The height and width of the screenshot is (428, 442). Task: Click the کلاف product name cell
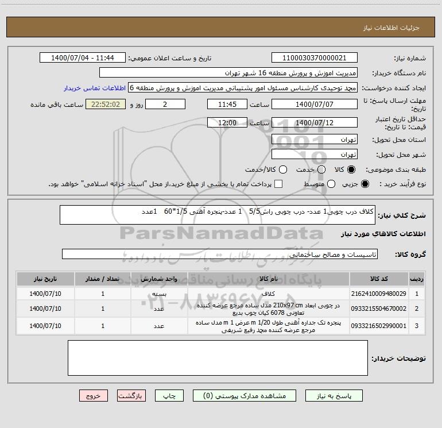coord(269,294)
